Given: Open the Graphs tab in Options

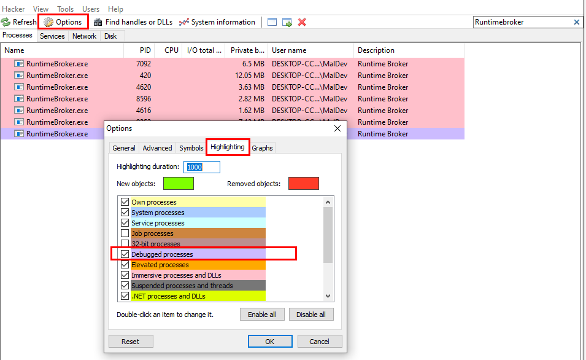Looking at the screenshot, I should coord(262,148).
